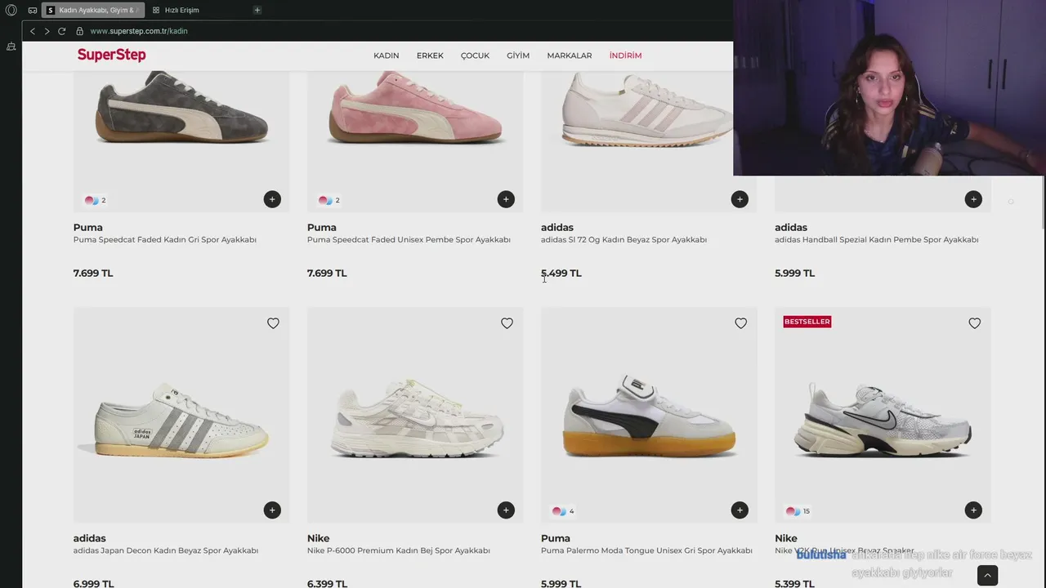Image resolution: width=1046 pixels, height=588 pixels.
Task: Open the Nike P-6000 shoe image
Action: point(415,416)
